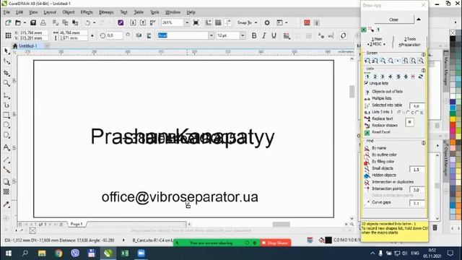Select list number 3 in Lists section
This screenshot has height=260, width=462.
click(383, 77)
